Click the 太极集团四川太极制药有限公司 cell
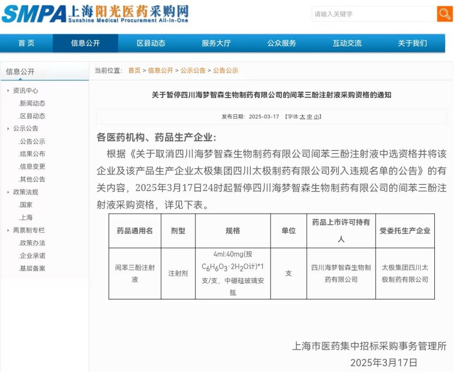Image resolution: width=454 pixels, height=372 pixels. pyautogui.click(x=405, y=274)
